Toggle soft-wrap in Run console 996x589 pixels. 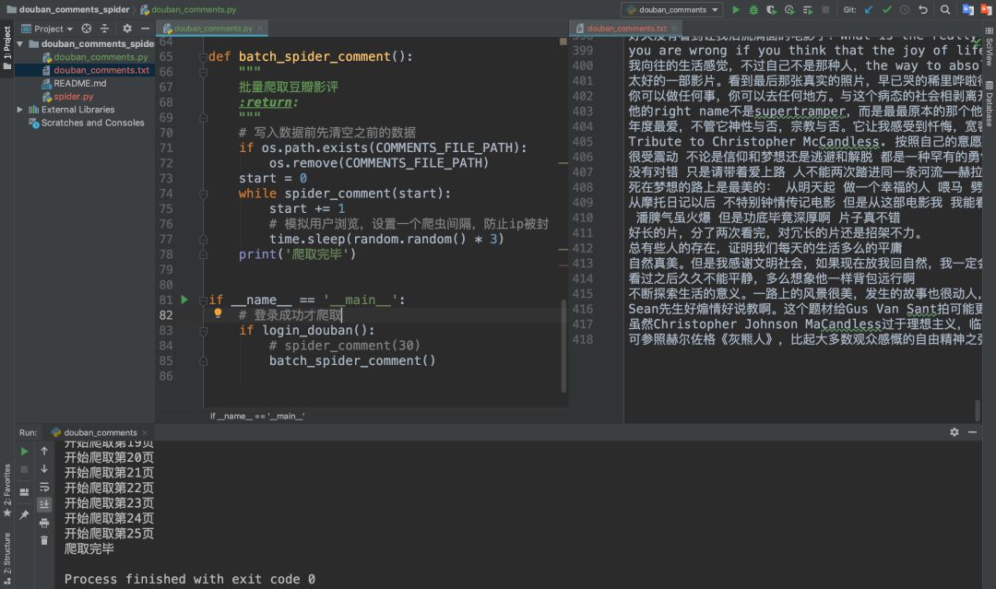pyautogui.click(x=44, y=487)
